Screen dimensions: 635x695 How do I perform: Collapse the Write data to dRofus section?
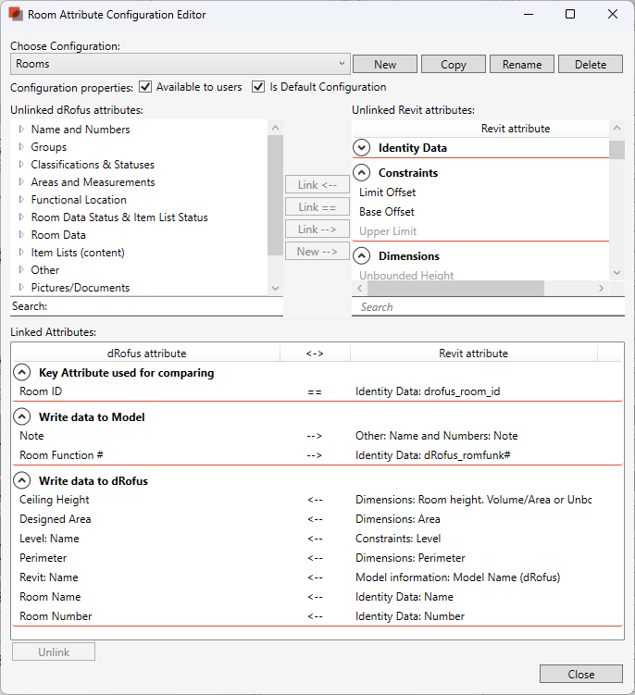(x=21, y=481)
